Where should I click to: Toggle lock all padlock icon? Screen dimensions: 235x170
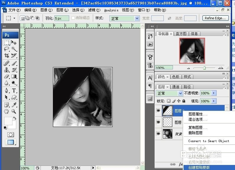(x=184, y=101)
